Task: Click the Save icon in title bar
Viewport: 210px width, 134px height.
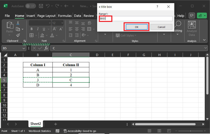Action: (x=41, y=6)
